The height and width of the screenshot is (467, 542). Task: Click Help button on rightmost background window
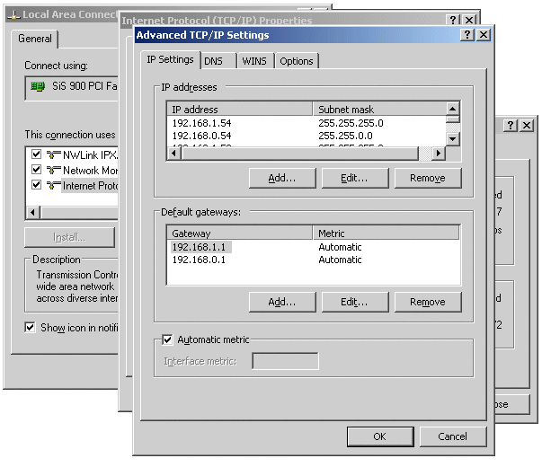pos(511,126)
